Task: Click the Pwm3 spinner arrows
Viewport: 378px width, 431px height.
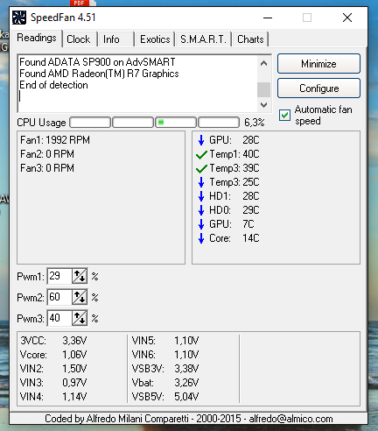Action: pyautogui.click(x=80, y=318)
